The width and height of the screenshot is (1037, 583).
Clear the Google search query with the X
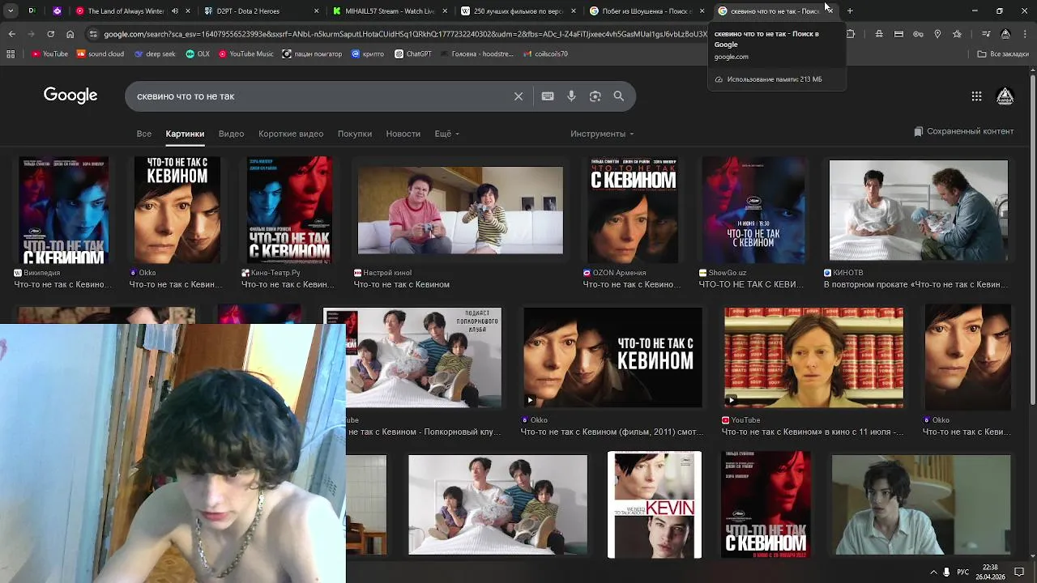[x=518, y=96]
